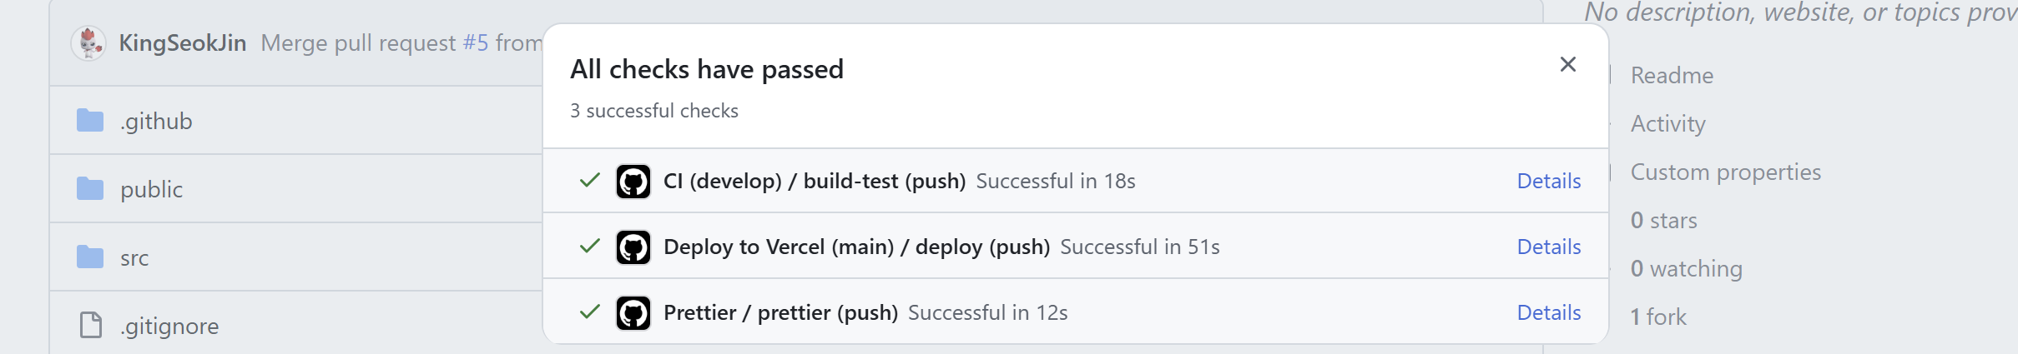View the 1 fork link
The height and width of the screenshot is (354, 2018).
coord(1658,317)
